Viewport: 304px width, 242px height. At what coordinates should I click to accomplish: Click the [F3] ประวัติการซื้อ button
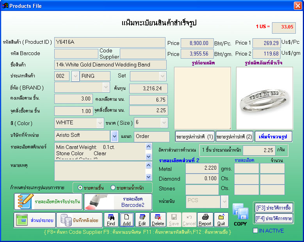(274, 208)
